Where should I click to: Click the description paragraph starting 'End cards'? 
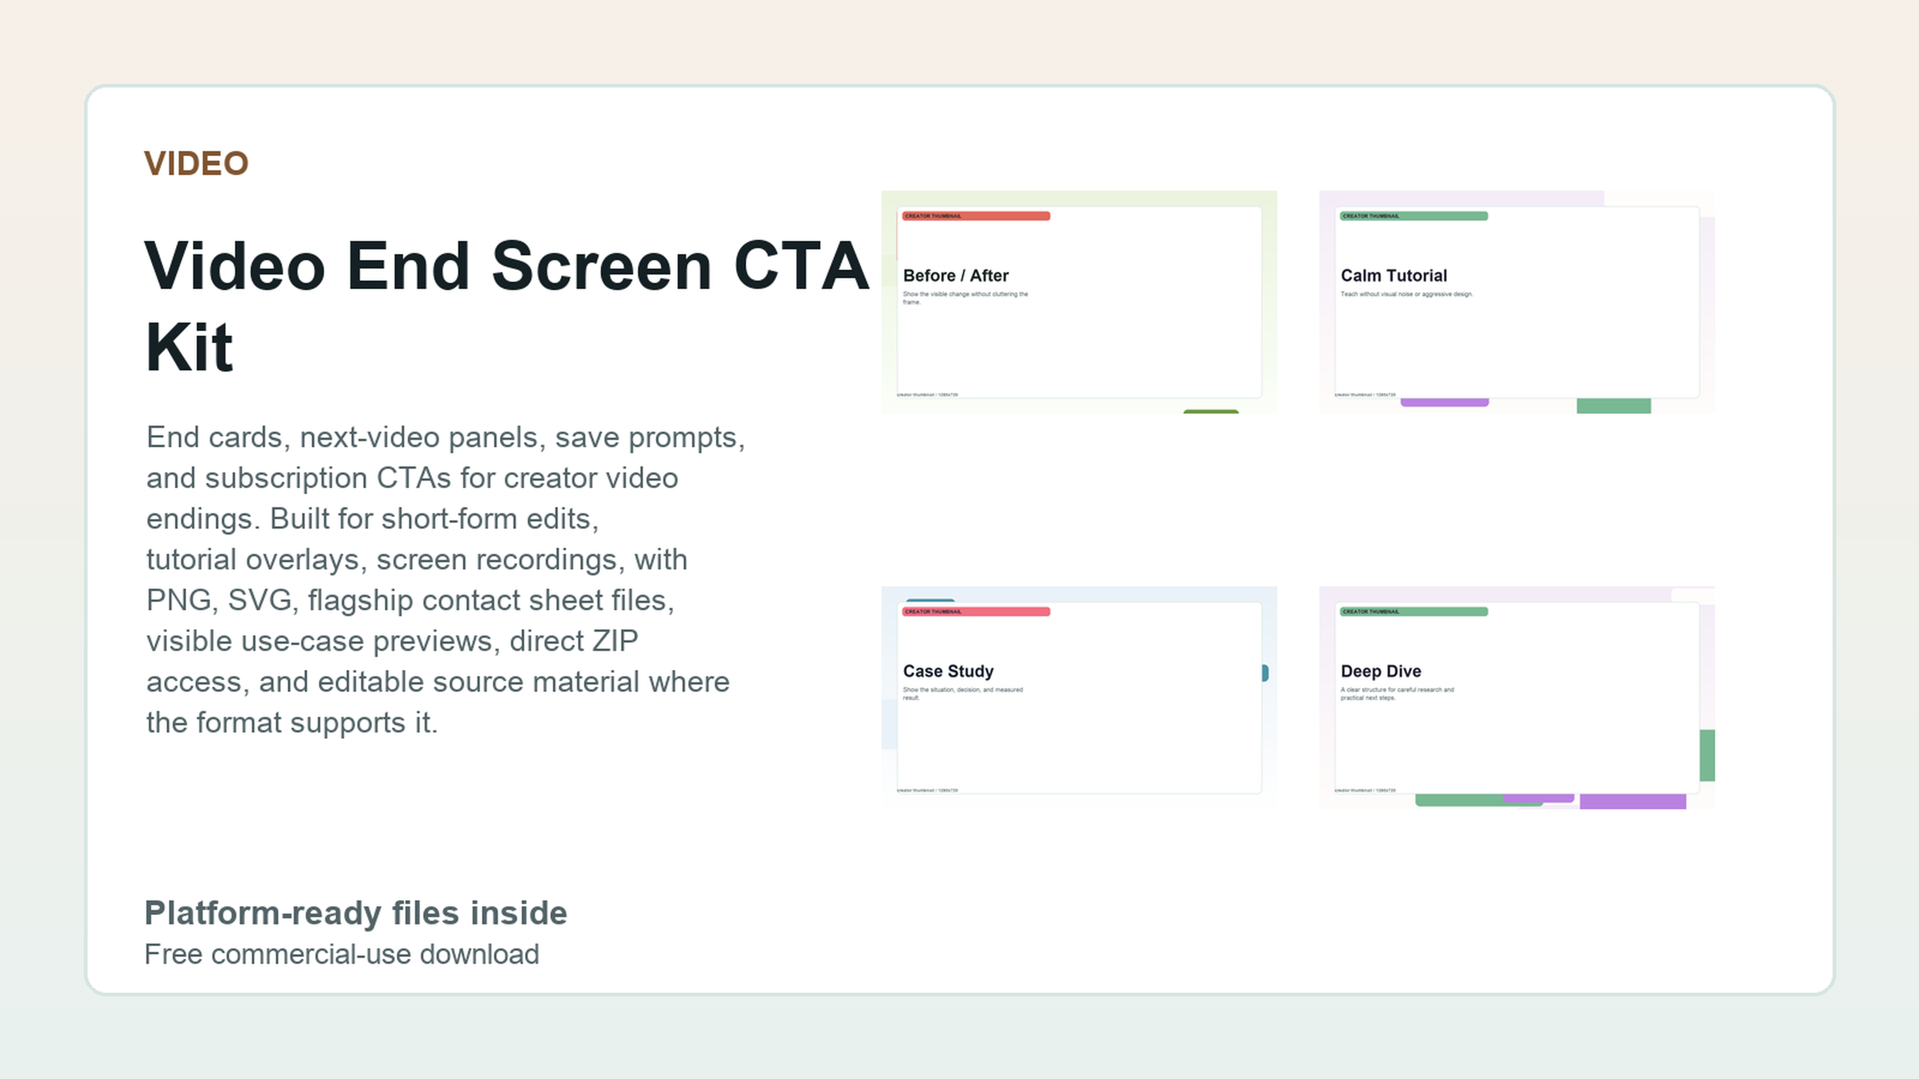pos(446,579)
